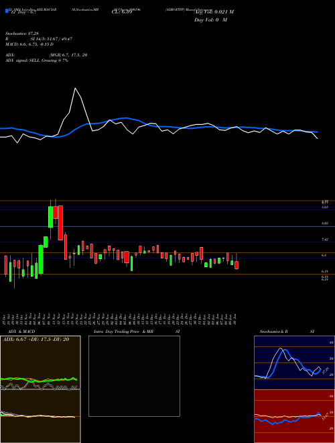This screenshot has width=335, height=443.
Task: Click the tallest green candlestick
Action: click(41, 259)
